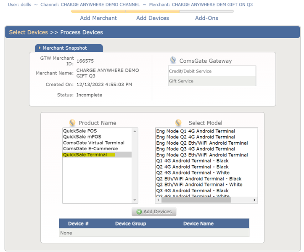This screenshot has height=252, width=304.
Task: Click the lightbulb icon next to Select Model
Action: [x=179, y=123]
